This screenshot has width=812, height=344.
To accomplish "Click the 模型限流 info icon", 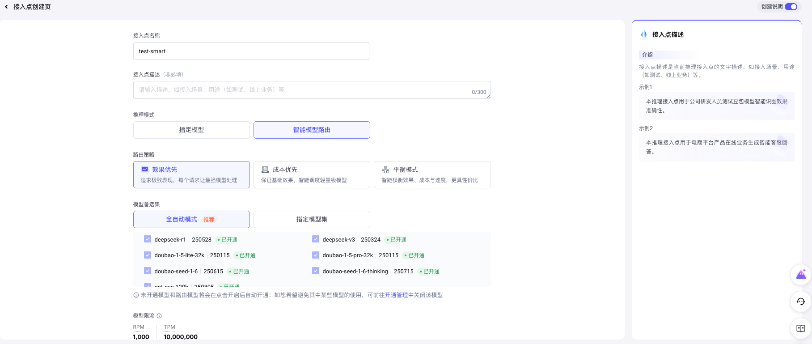I will (159, 316).
